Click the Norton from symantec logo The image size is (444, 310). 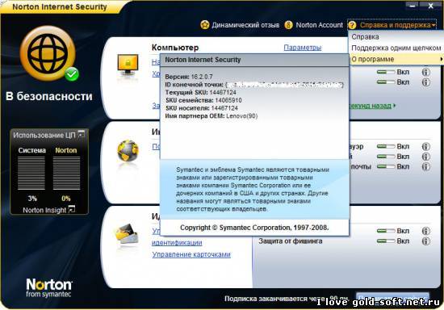[48, 287]
